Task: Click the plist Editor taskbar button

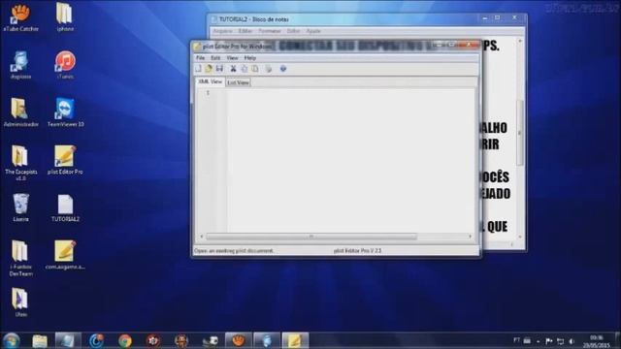Action: click(295, 340)
